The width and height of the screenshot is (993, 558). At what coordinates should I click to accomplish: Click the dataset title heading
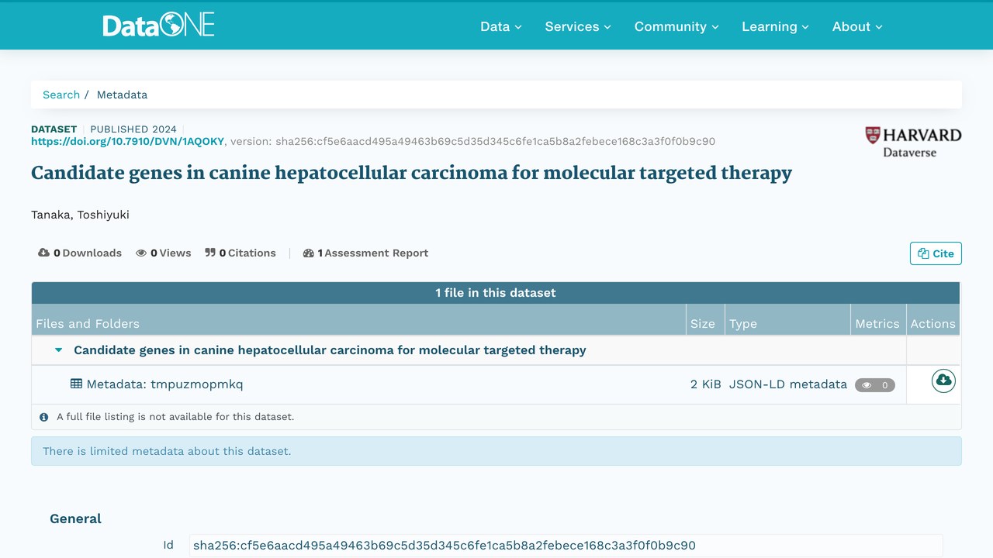(411, 173)
